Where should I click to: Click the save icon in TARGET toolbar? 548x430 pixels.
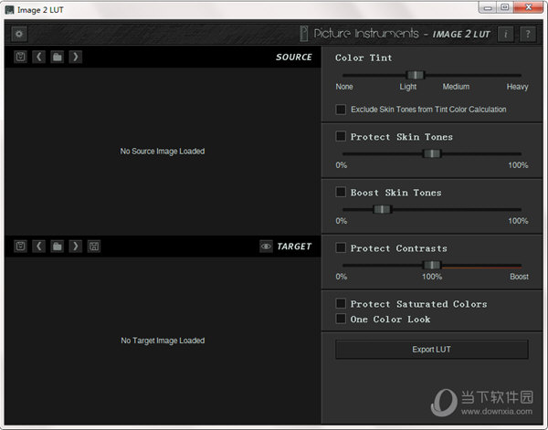pyautogui.click(x=94, y=246)
